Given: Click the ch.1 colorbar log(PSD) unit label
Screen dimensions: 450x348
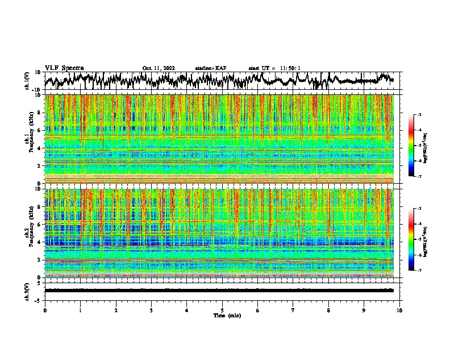Looking at the screenshot, I should point(426,148).
